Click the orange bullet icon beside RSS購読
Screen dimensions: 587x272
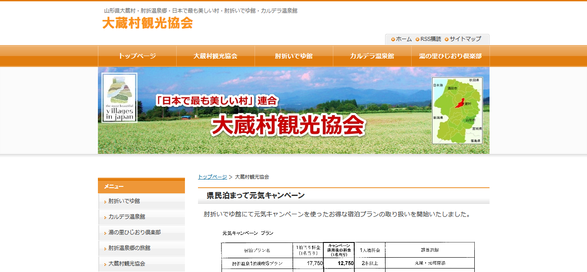pos(417,40)
